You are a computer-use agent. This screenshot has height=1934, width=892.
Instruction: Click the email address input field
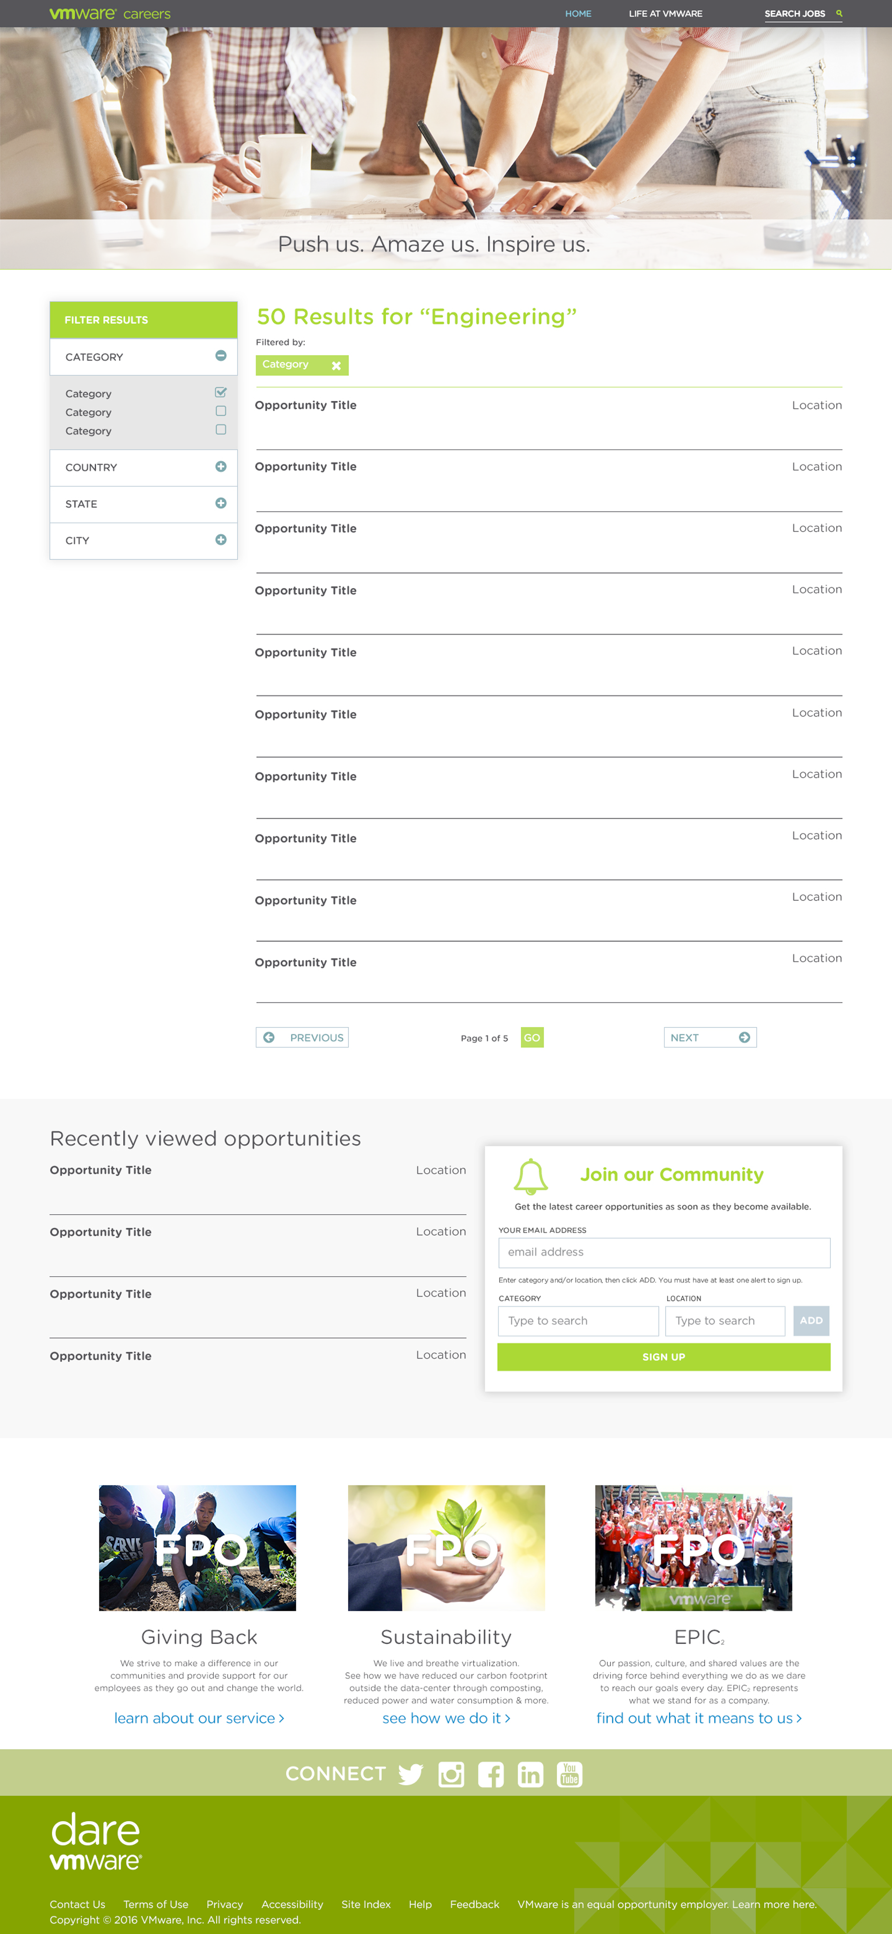663,1252
